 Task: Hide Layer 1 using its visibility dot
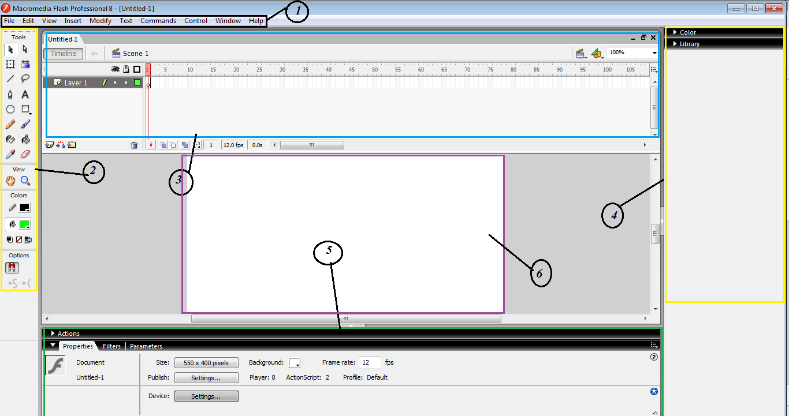pos(115,83)
